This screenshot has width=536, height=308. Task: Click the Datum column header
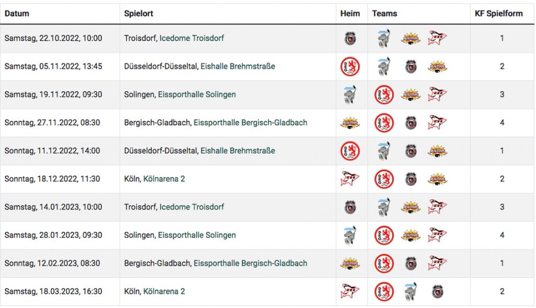pyautogui.click(x=17, y=14)
